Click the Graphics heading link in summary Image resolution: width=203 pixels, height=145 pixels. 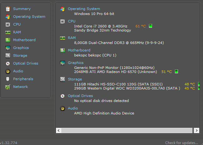(x=76, y=63)
